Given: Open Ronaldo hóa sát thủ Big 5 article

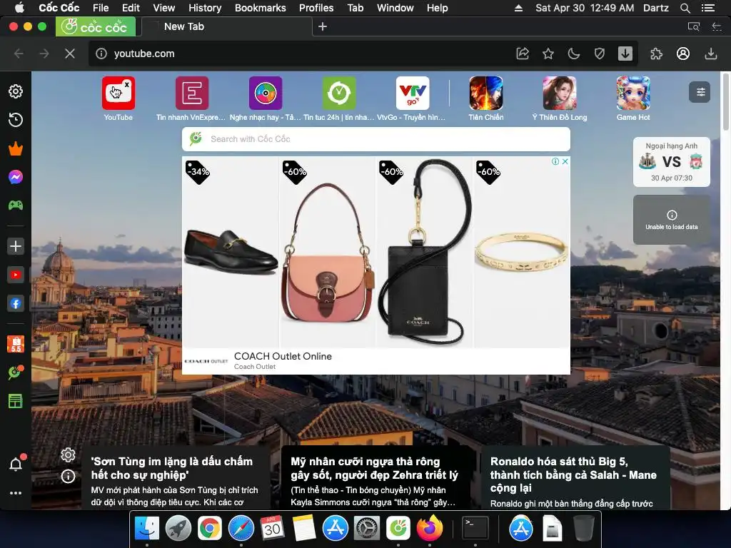Looking at the screenshot, I should coord(575,479).
